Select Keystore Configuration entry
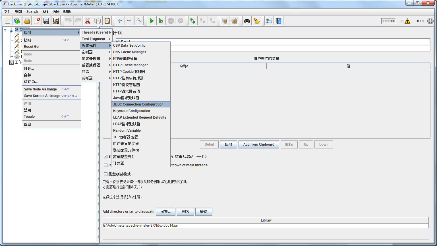The width and height of the screenshot is (437, 246). click(x=141, y=111)
